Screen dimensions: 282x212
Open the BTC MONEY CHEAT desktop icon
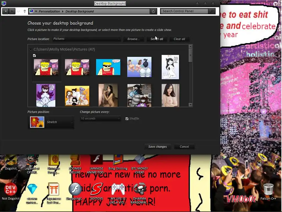tap(140, 164)
